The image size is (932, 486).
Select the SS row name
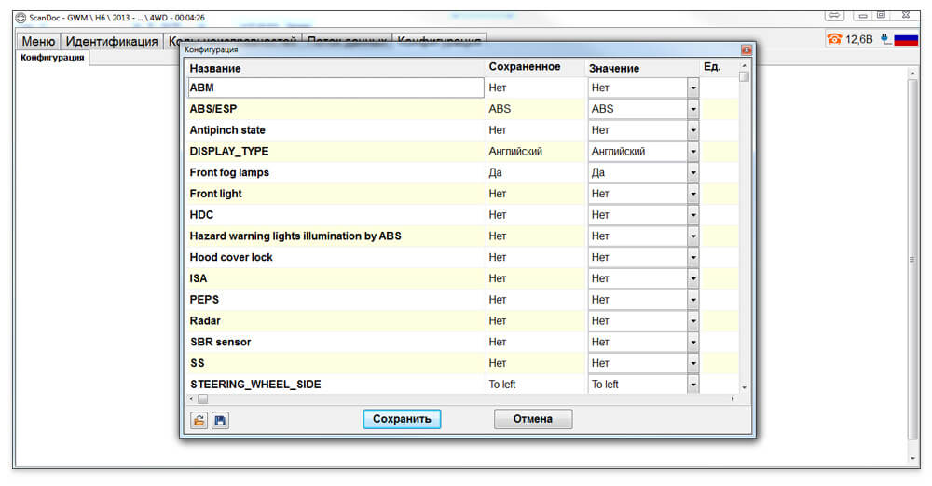click(x=197, y=364)
